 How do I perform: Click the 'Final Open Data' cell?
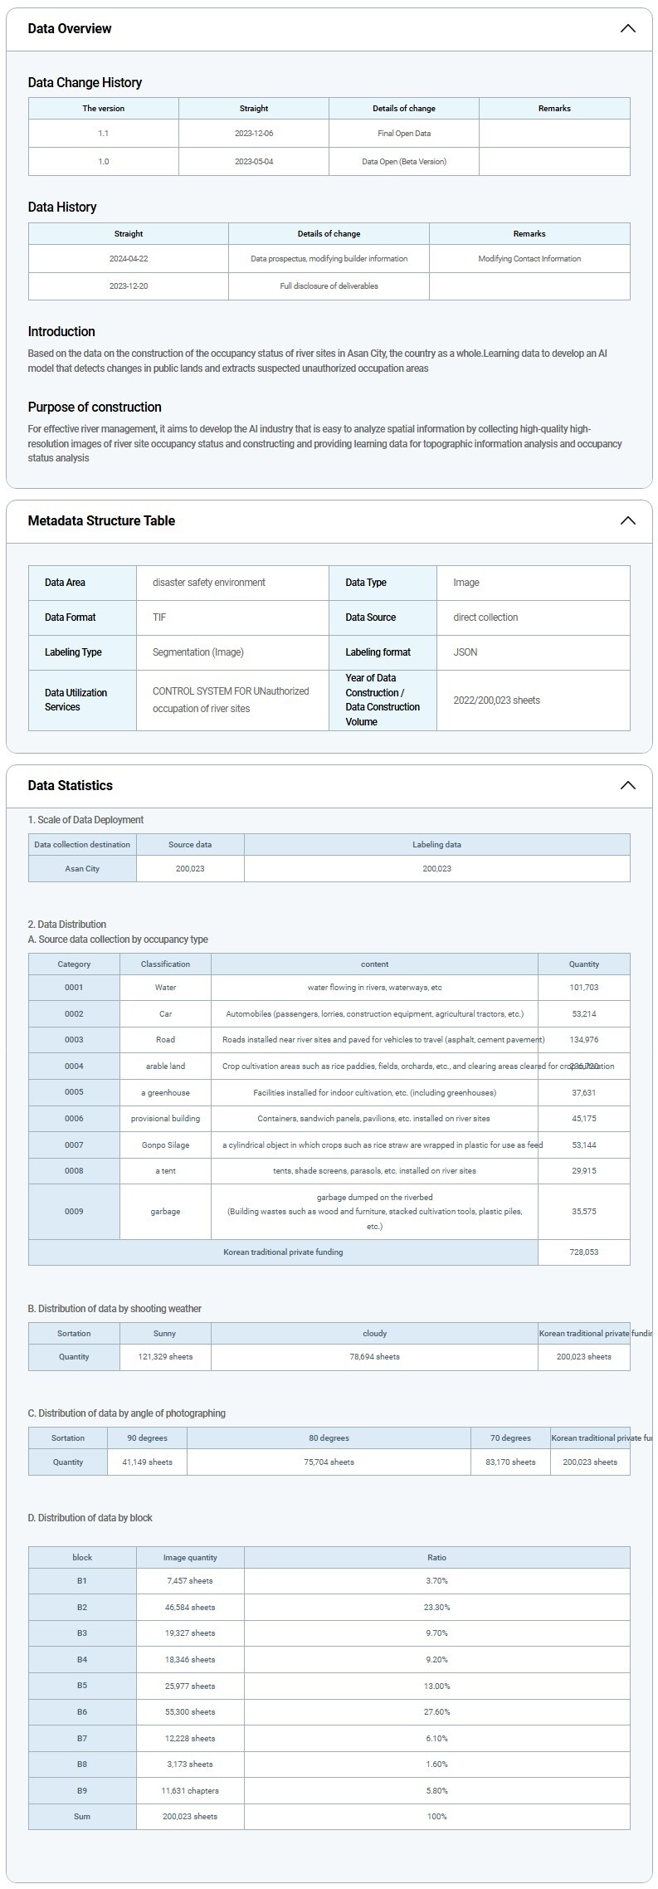point(404,134)
